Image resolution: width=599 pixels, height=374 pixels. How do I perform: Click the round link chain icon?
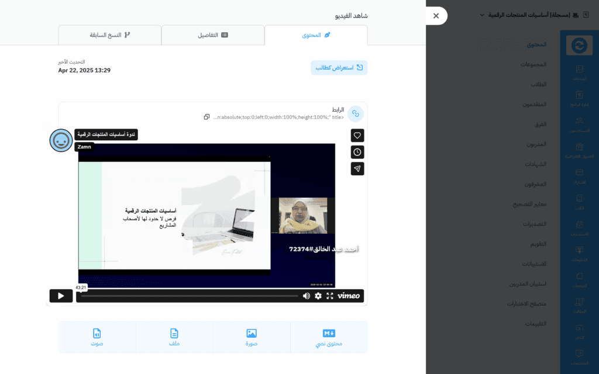click(356, 114)
